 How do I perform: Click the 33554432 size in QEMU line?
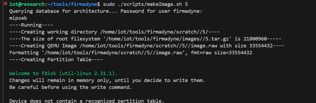tap(261, 46)
